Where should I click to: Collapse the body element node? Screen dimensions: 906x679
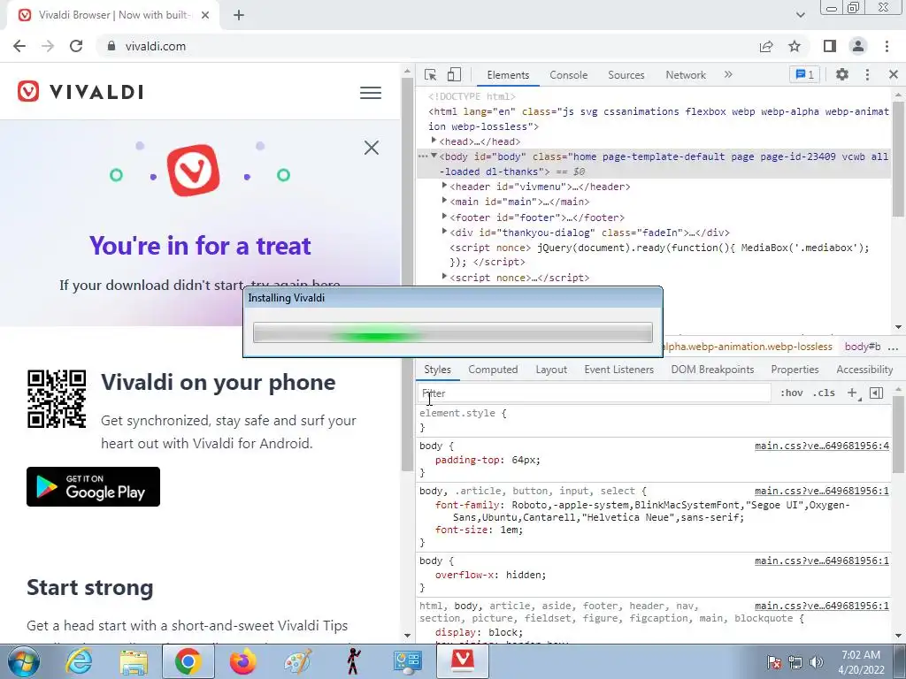coord(434,156)
